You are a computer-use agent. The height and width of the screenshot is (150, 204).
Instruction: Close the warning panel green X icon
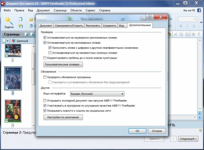tap(201, 130)
